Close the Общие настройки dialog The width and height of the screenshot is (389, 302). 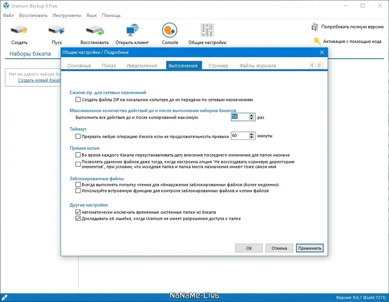click(322, 52)
